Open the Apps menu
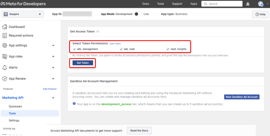This screenshot has width=270, height=136. click(x=194, y=4)
